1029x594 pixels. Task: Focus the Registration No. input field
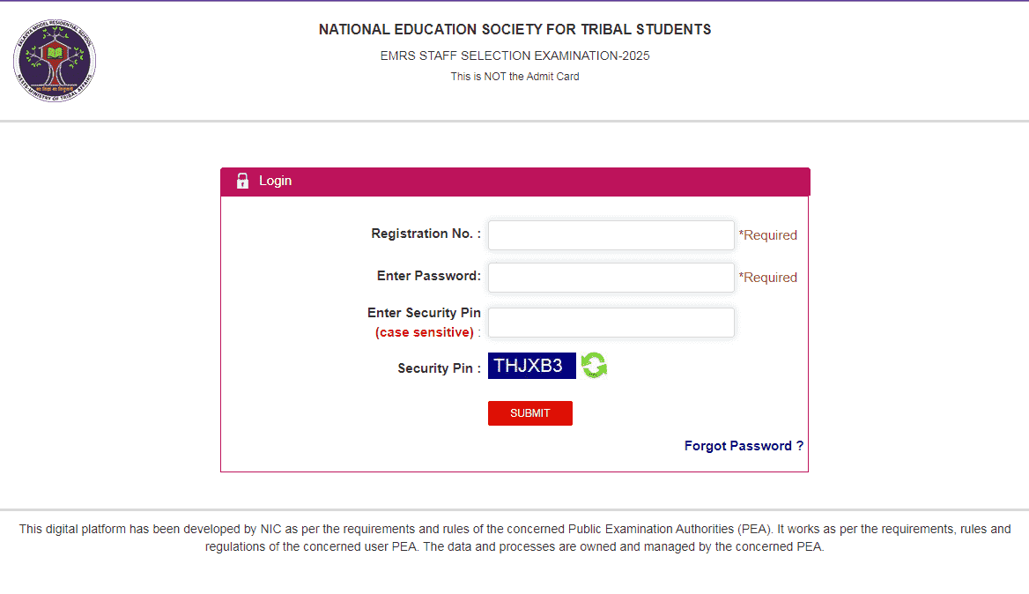point(611,235)
